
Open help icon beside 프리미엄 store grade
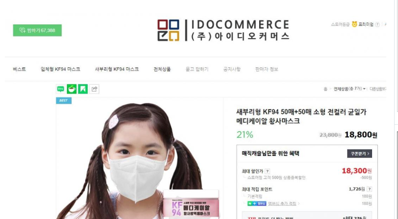coord(377,24)
